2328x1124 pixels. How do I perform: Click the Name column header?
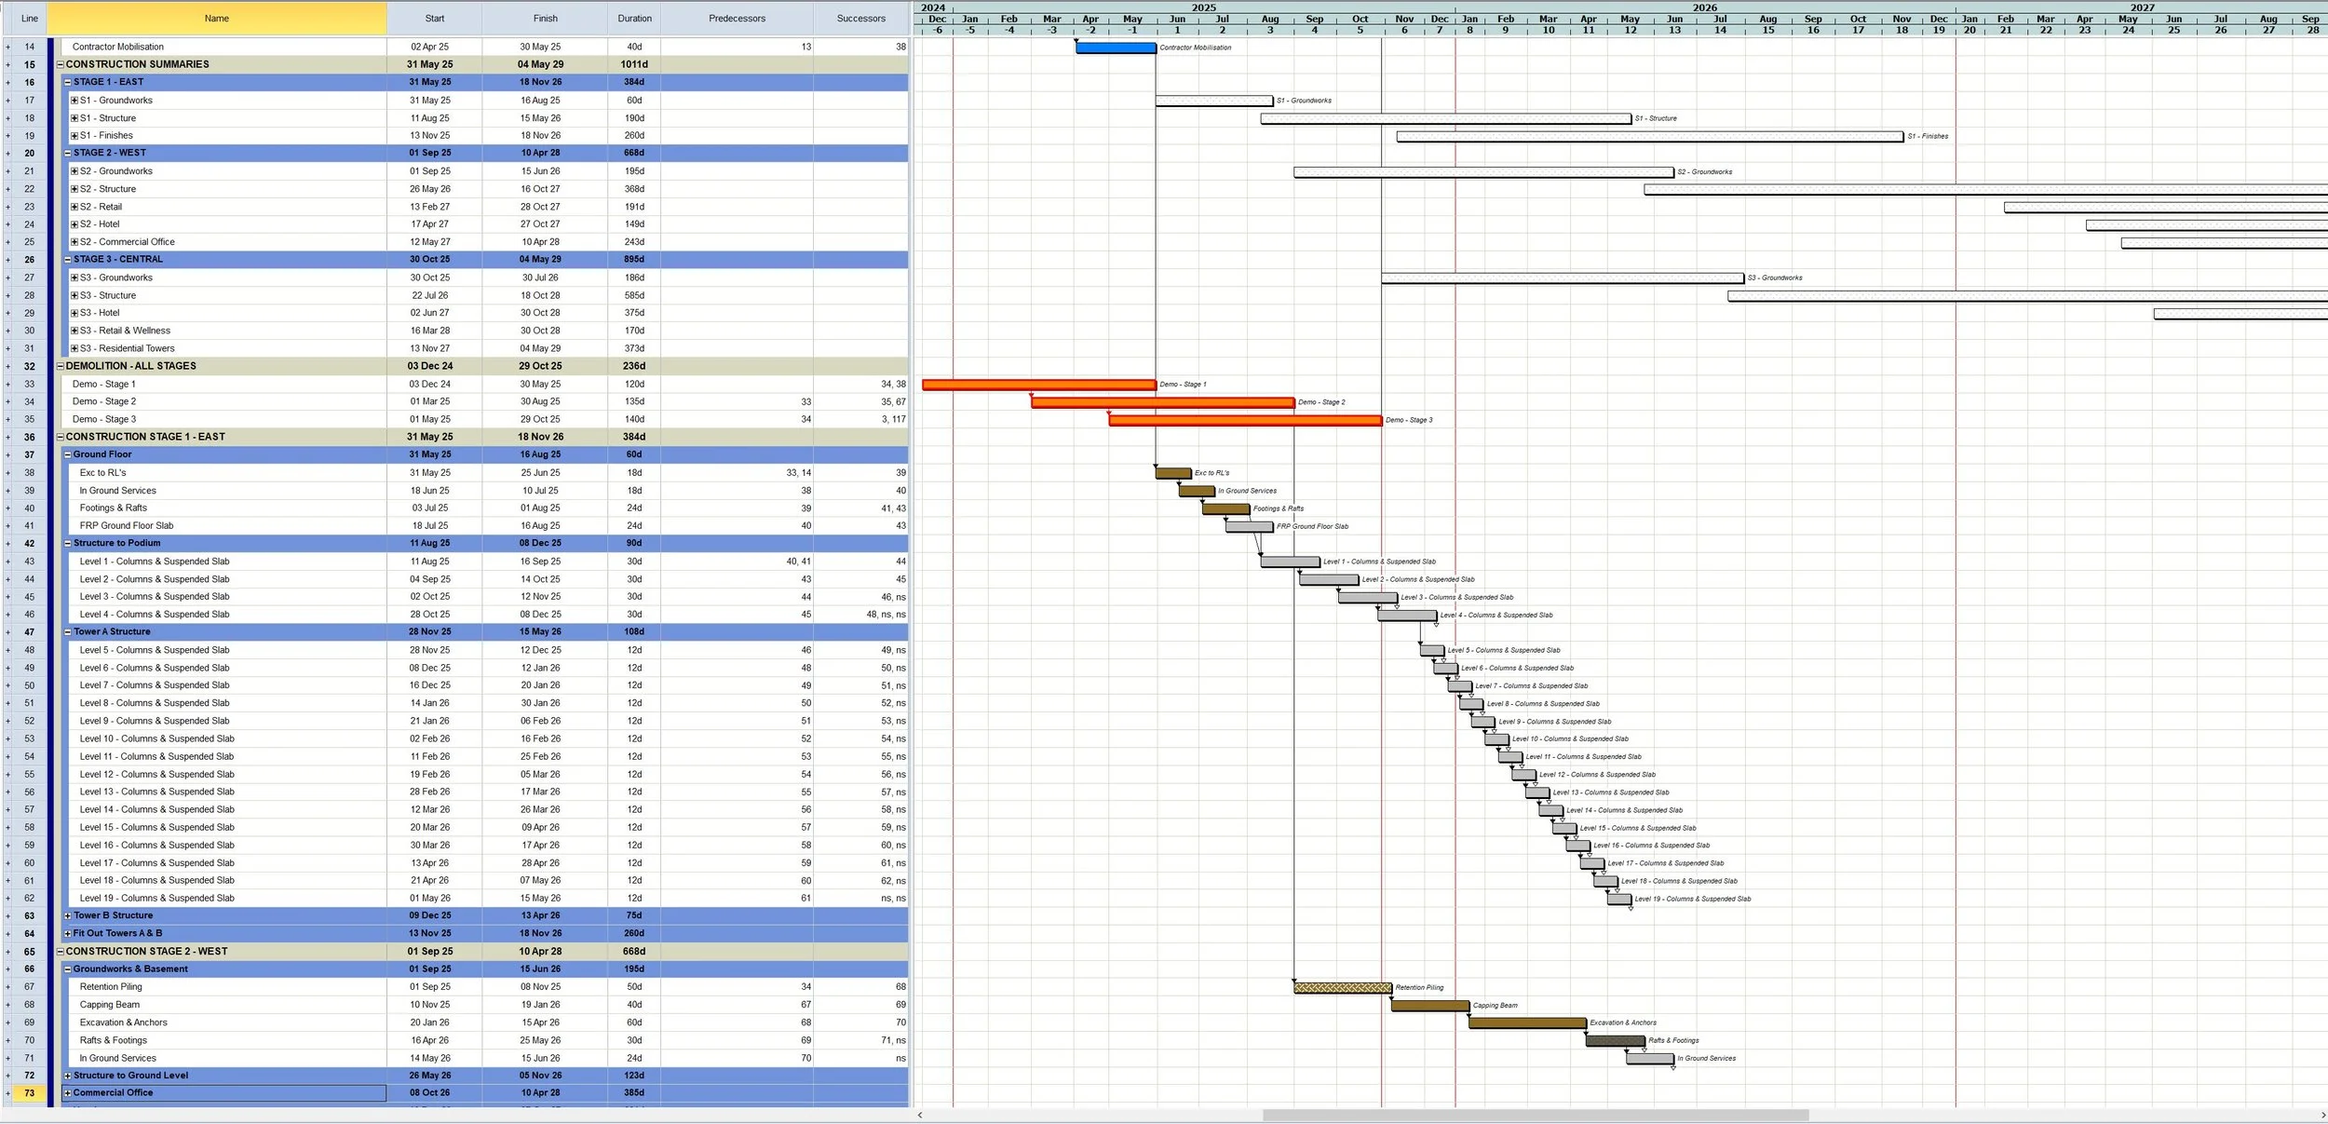[x=216, y=19]
